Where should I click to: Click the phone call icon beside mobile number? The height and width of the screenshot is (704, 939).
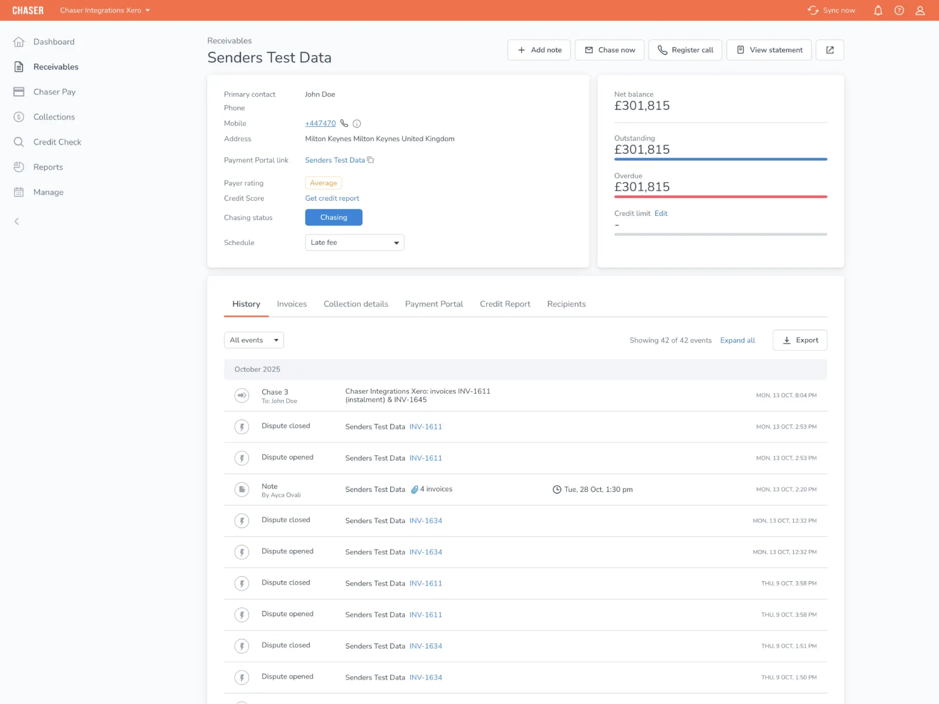pos(344,123)
